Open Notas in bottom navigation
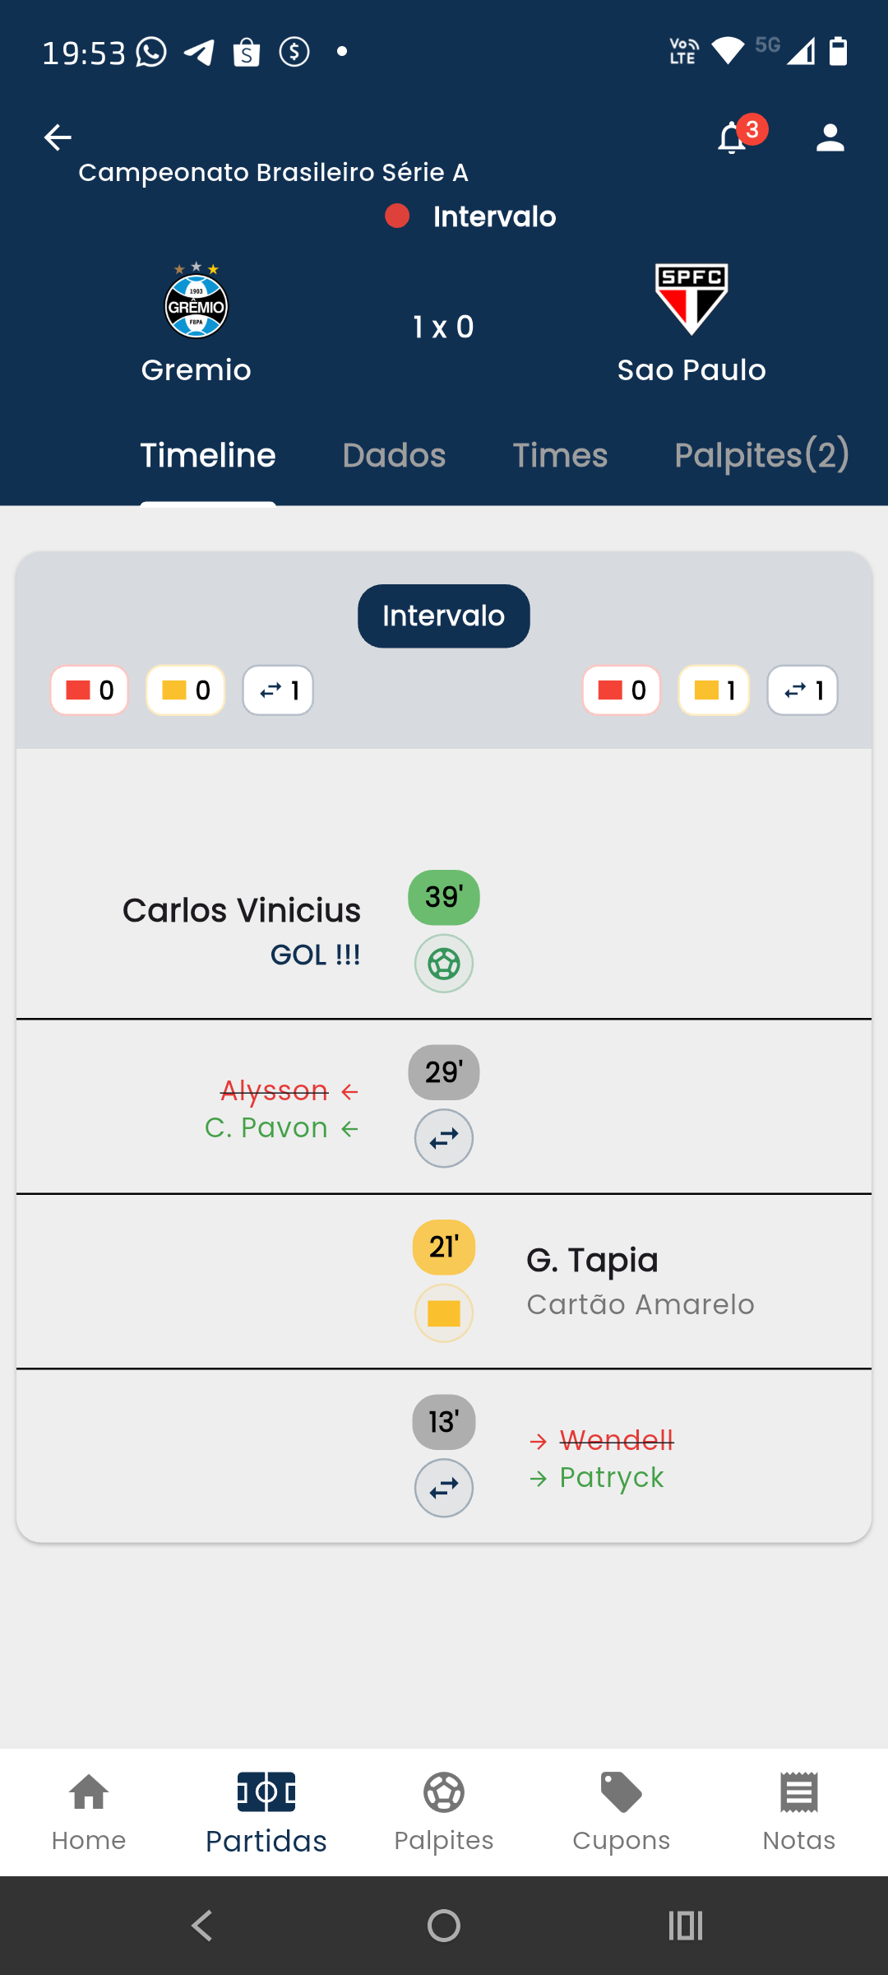The height and width of the screenshot is (1975, 888). pyautogui.click(x=799, y=1812)
